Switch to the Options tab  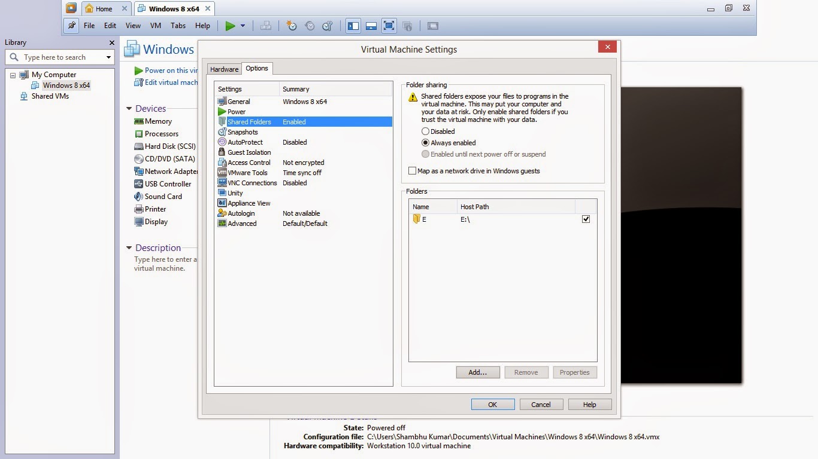click(x=257, y=68)
